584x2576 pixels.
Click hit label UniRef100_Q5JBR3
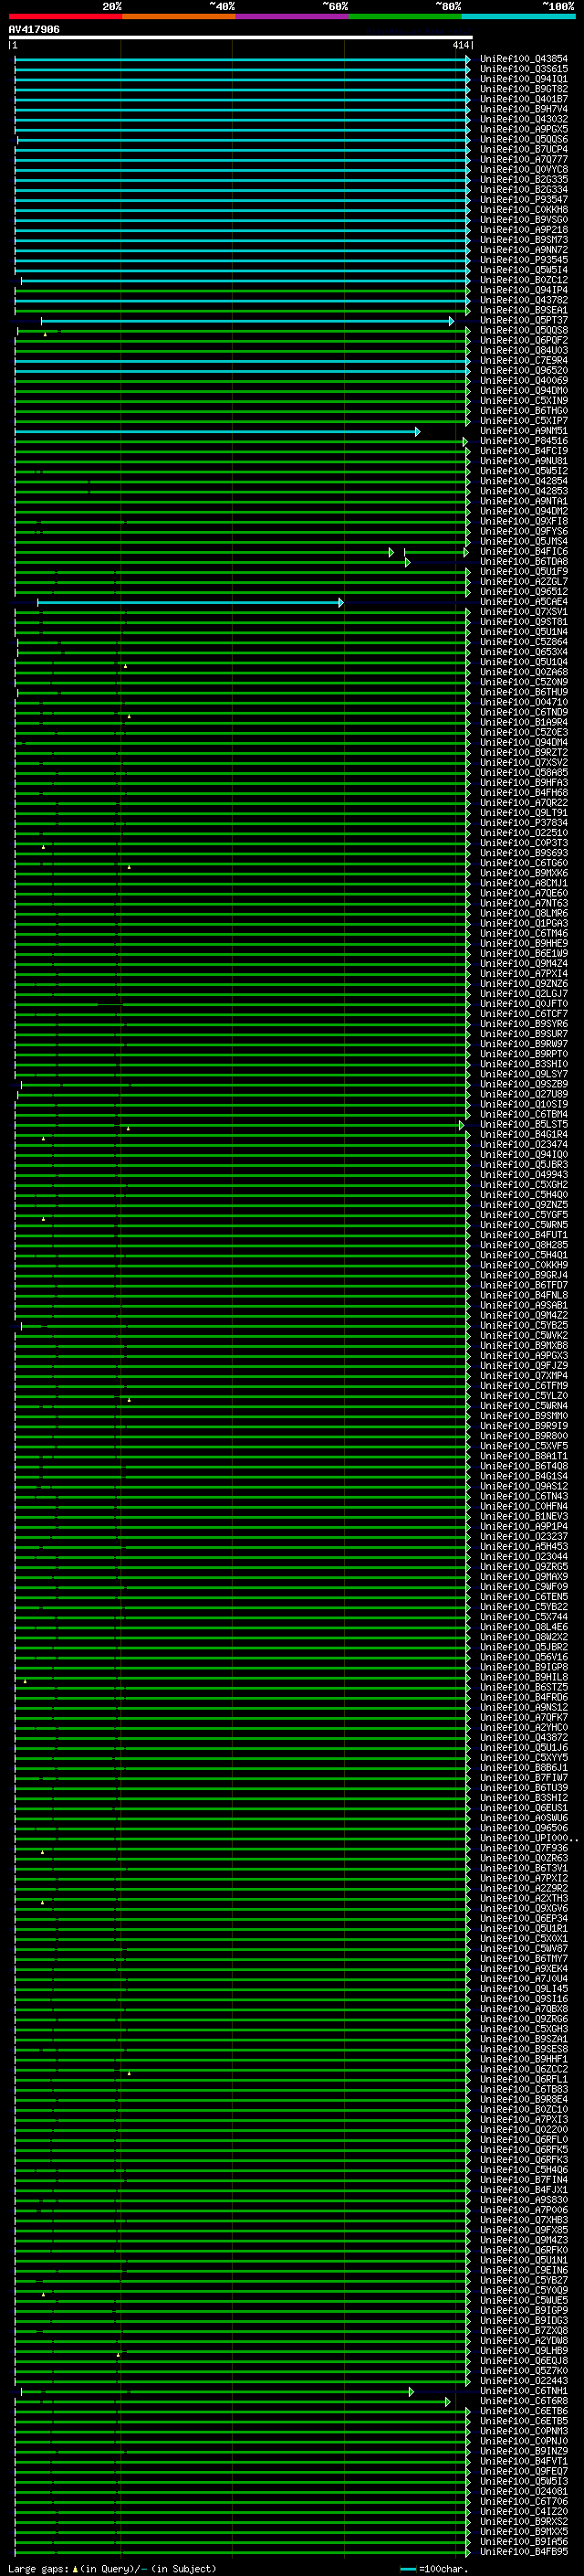(523, 1166)
